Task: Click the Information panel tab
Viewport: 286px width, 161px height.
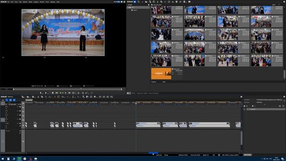Action: coord(248,155)
